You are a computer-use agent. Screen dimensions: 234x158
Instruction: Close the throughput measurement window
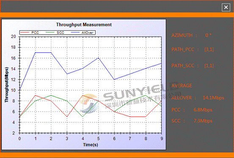[226, 7]
